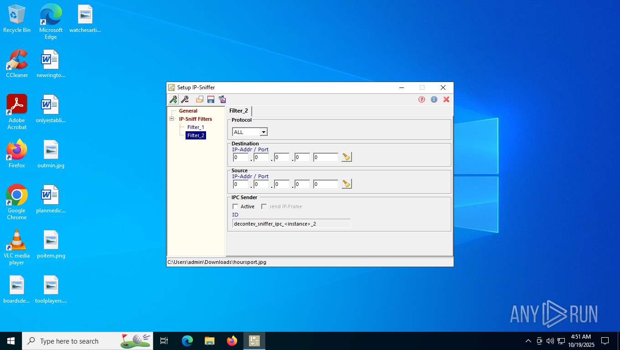Click the send IP-Frame checkbox
This screenshot has width=620, height=350.
(x=264, y=206)
